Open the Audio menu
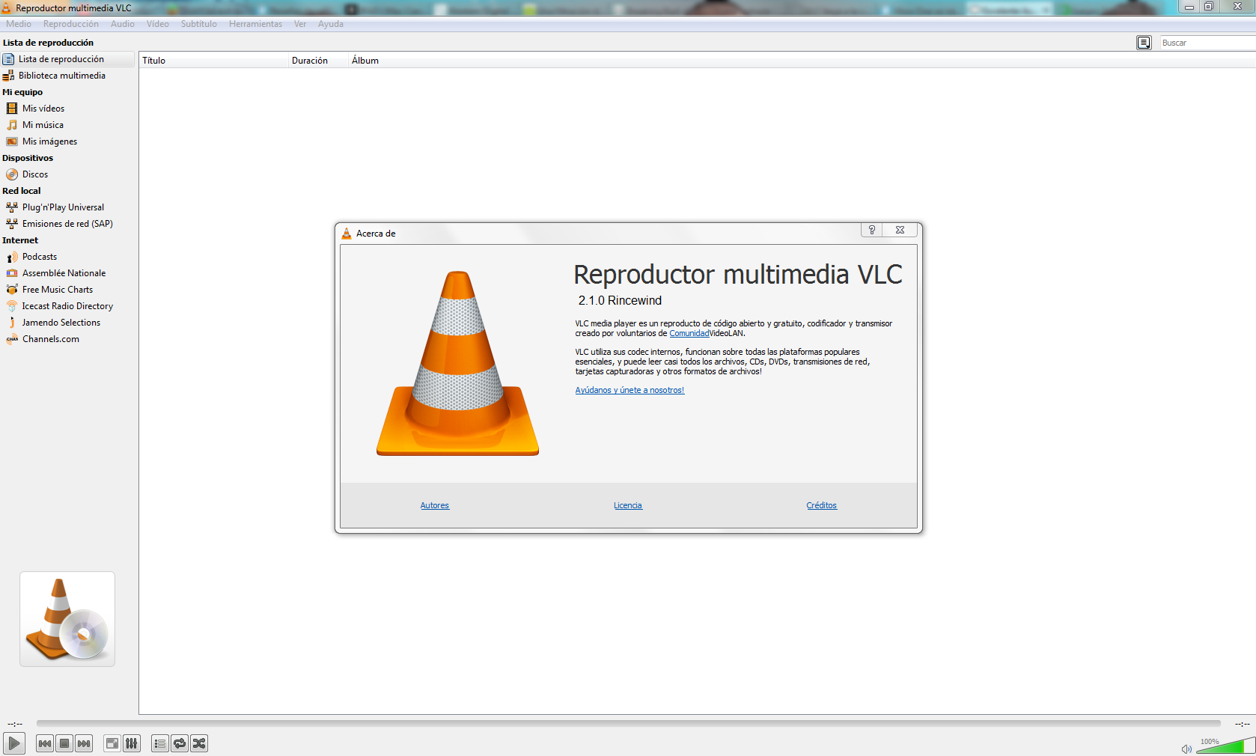Image resolution: width=1256 pixels, height=756 pixels. [123, 24]
